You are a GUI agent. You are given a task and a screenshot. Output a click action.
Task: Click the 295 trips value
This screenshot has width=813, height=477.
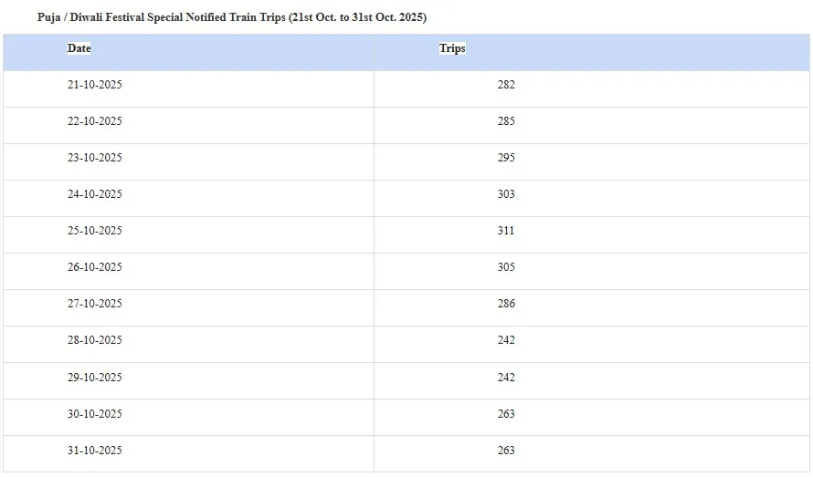506,158
